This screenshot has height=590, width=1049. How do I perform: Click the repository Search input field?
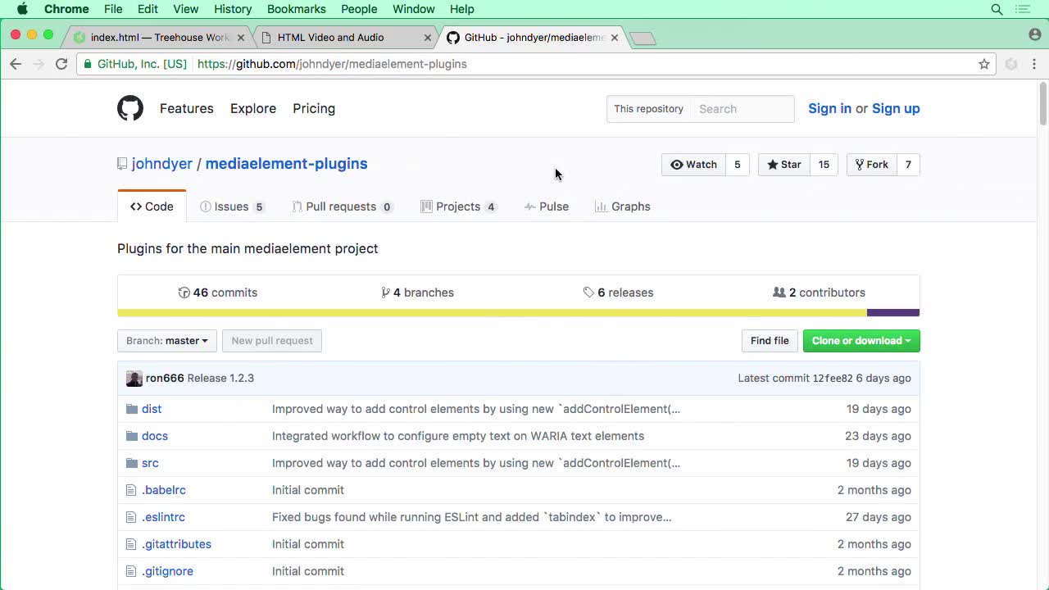742,109
